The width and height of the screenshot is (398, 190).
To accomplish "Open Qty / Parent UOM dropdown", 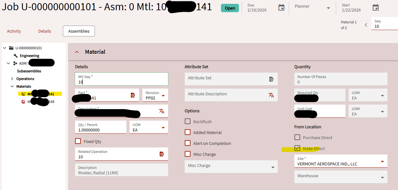I will (163, 128).
